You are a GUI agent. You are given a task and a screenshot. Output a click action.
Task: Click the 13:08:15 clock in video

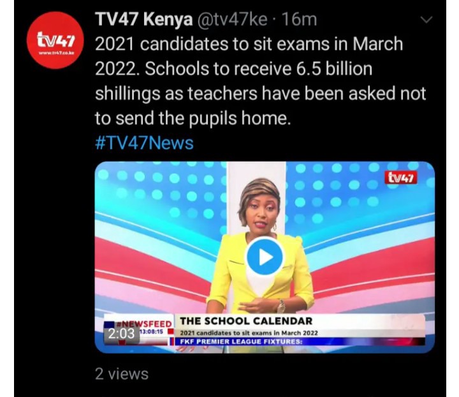151,332
